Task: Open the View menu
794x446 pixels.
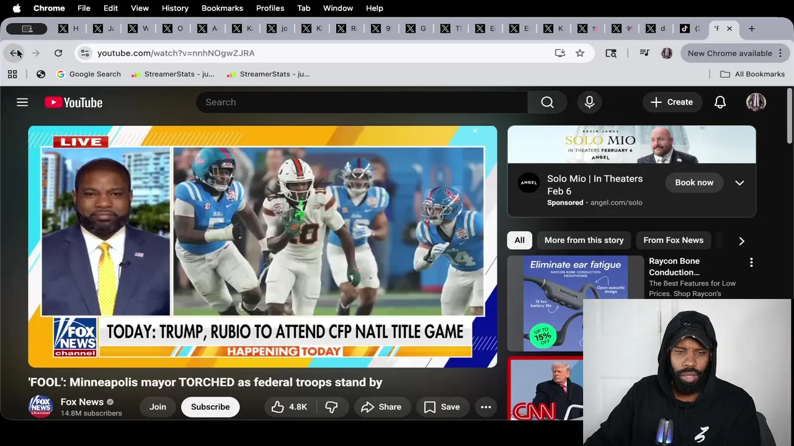Action: coord(140,8)
